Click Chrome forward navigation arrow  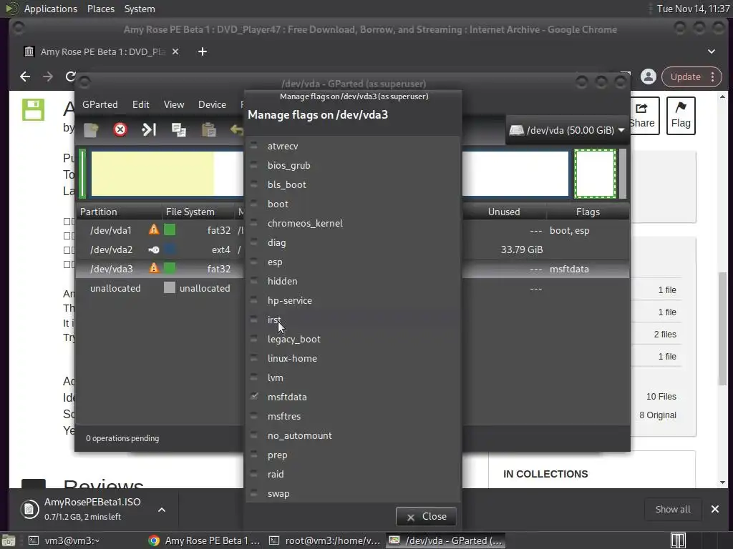coord(48,76)
